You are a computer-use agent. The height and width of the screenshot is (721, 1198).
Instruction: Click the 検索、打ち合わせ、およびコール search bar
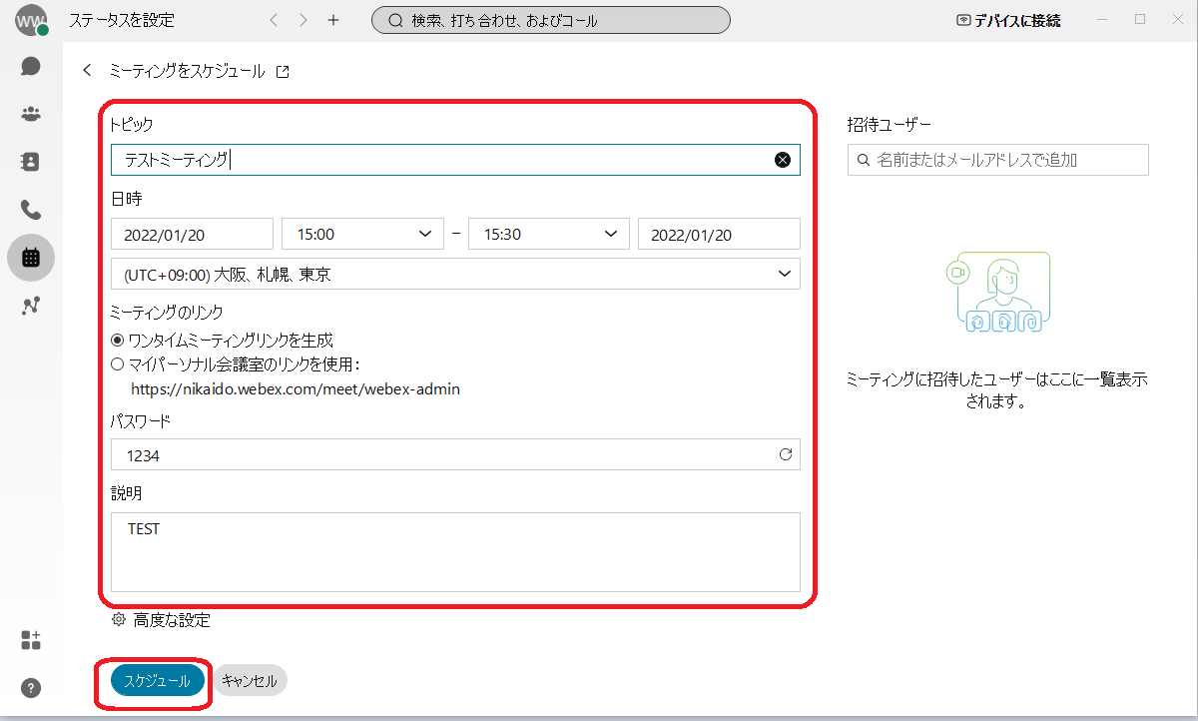[x=551, y=20]
